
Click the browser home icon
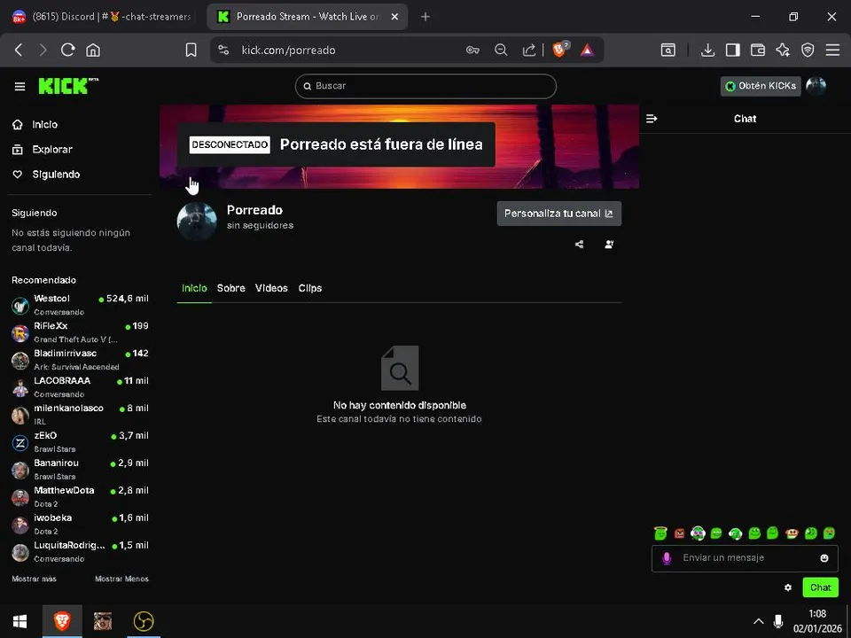tap(93, 50)
